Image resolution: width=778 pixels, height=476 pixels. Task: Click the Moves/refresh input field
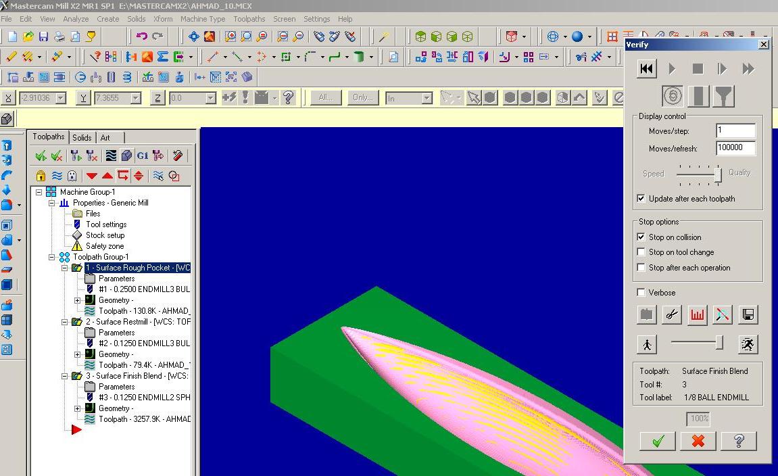coord(735,148)
